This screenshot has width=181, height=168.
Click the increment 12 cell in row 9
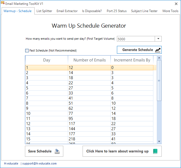132,108
